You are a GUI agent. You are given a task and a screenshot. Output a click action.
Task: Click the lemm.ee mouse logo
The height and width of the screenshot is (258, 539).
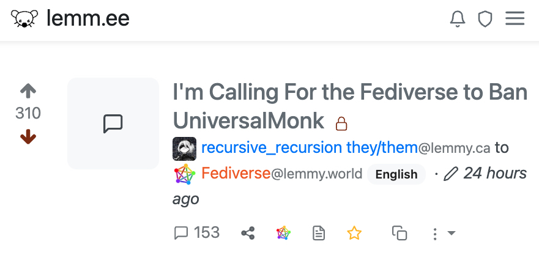click(x=24, y=18)
